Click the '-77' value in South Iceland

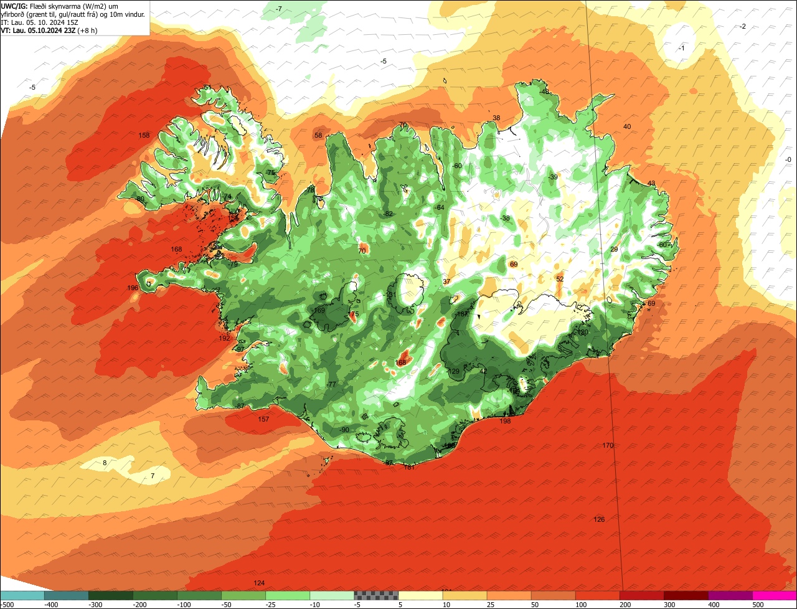pyautogui.click(x=331, y=384)
